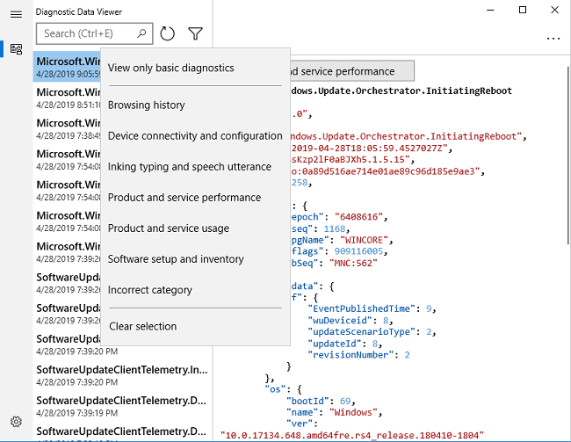Click the "MNC:562" value text

(x=353, y=263)
